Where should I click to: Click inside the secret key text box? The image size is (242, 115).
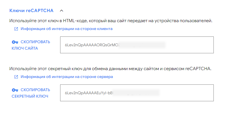pyautogui.click(x=137, y=93)
